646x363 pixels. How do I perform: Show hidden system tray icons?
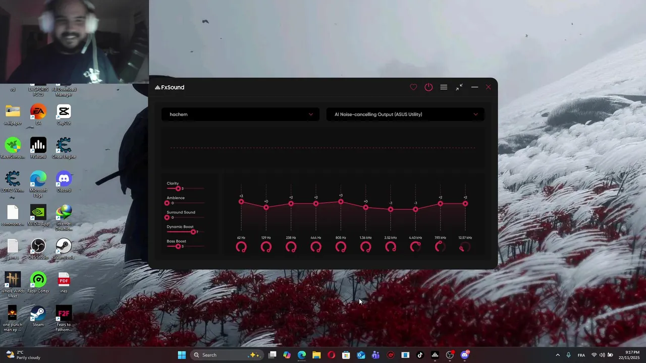558,355
